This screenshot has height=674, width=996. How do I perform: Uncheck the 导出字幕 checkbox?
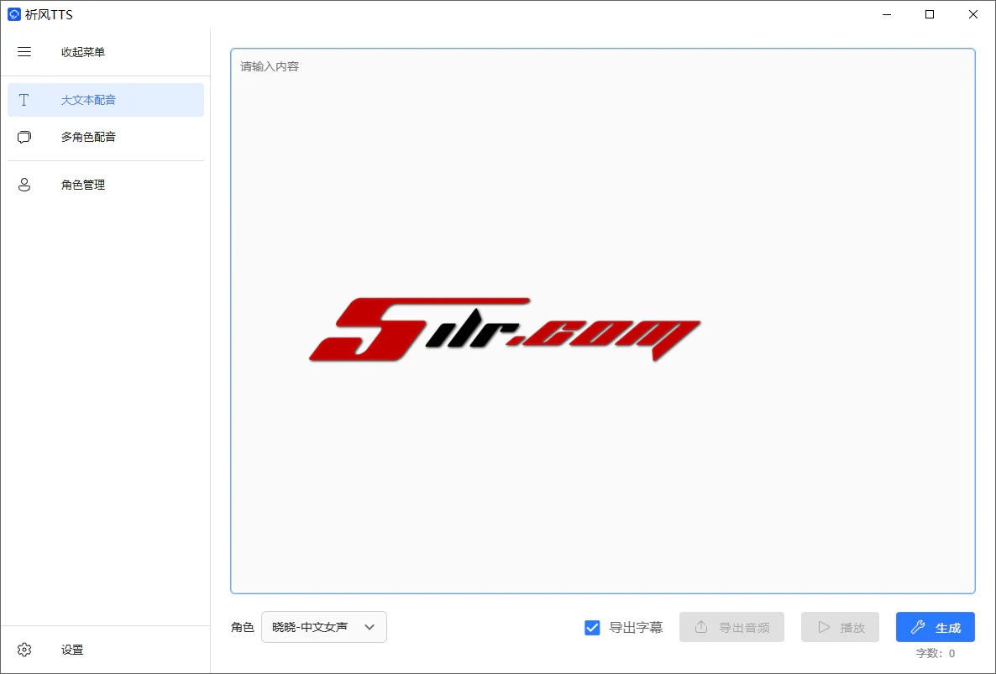click(592, 628)
